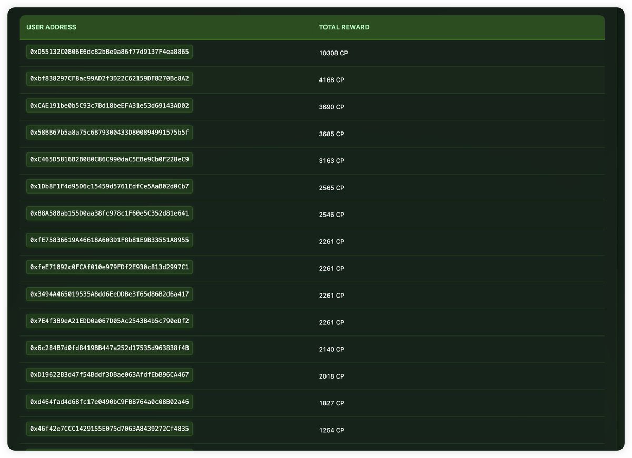Select the address chip 0xbf838297CF8ac99AD2f3D22C62159DF8270Bc8A2

pos(108,78)
